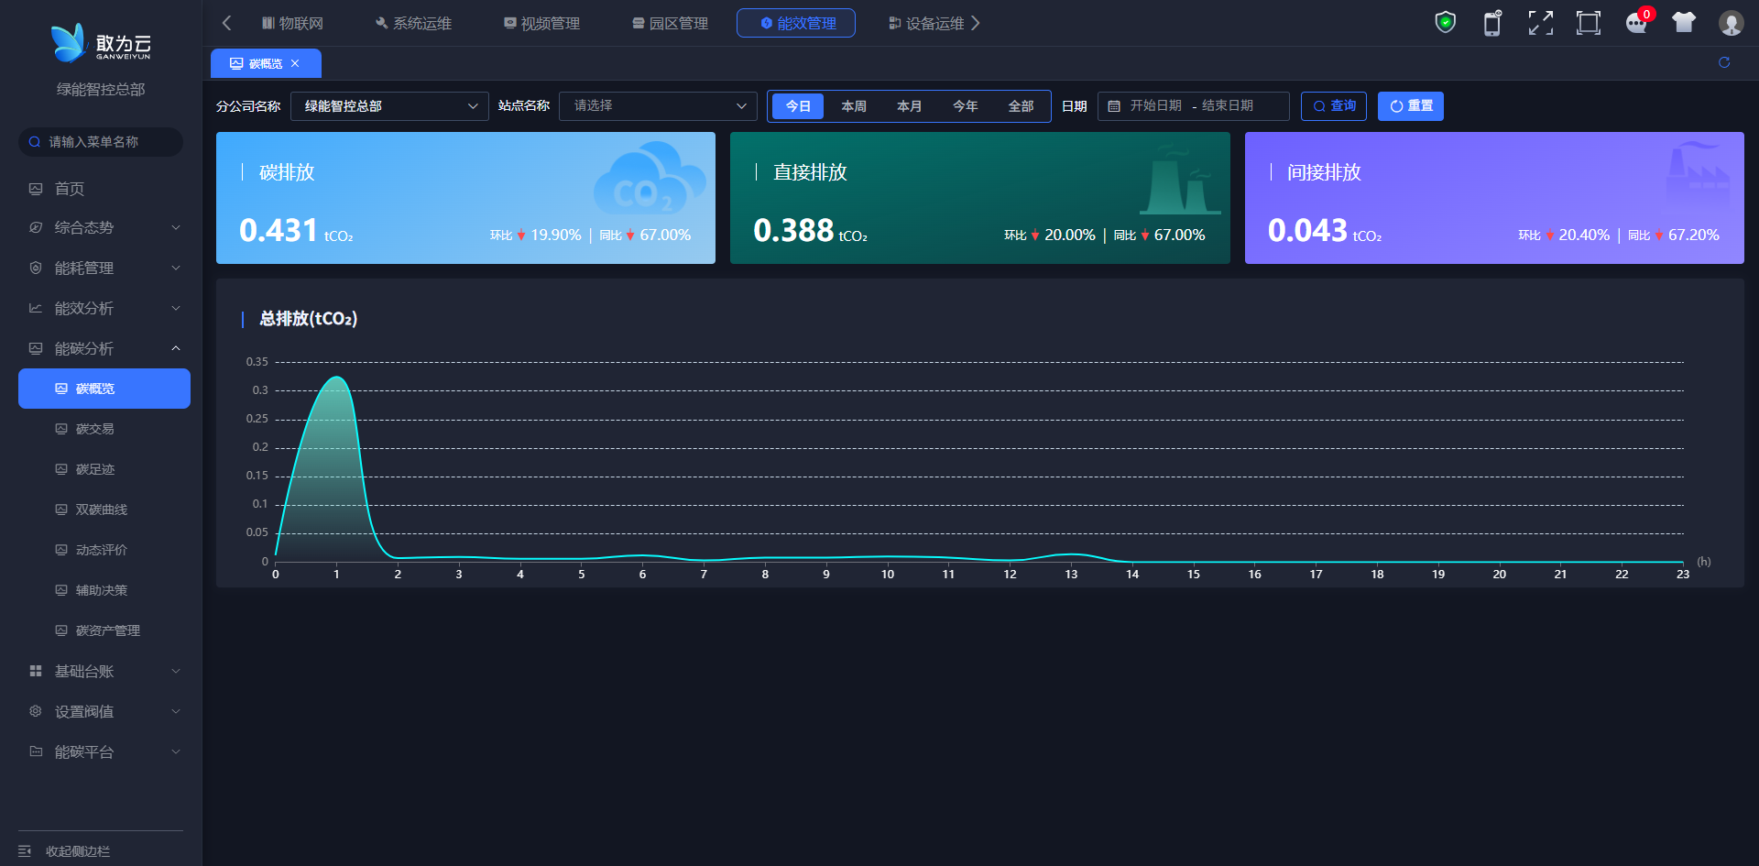Click the 查询 search button
1759x866 pixels.
(x=1334, y=106)
